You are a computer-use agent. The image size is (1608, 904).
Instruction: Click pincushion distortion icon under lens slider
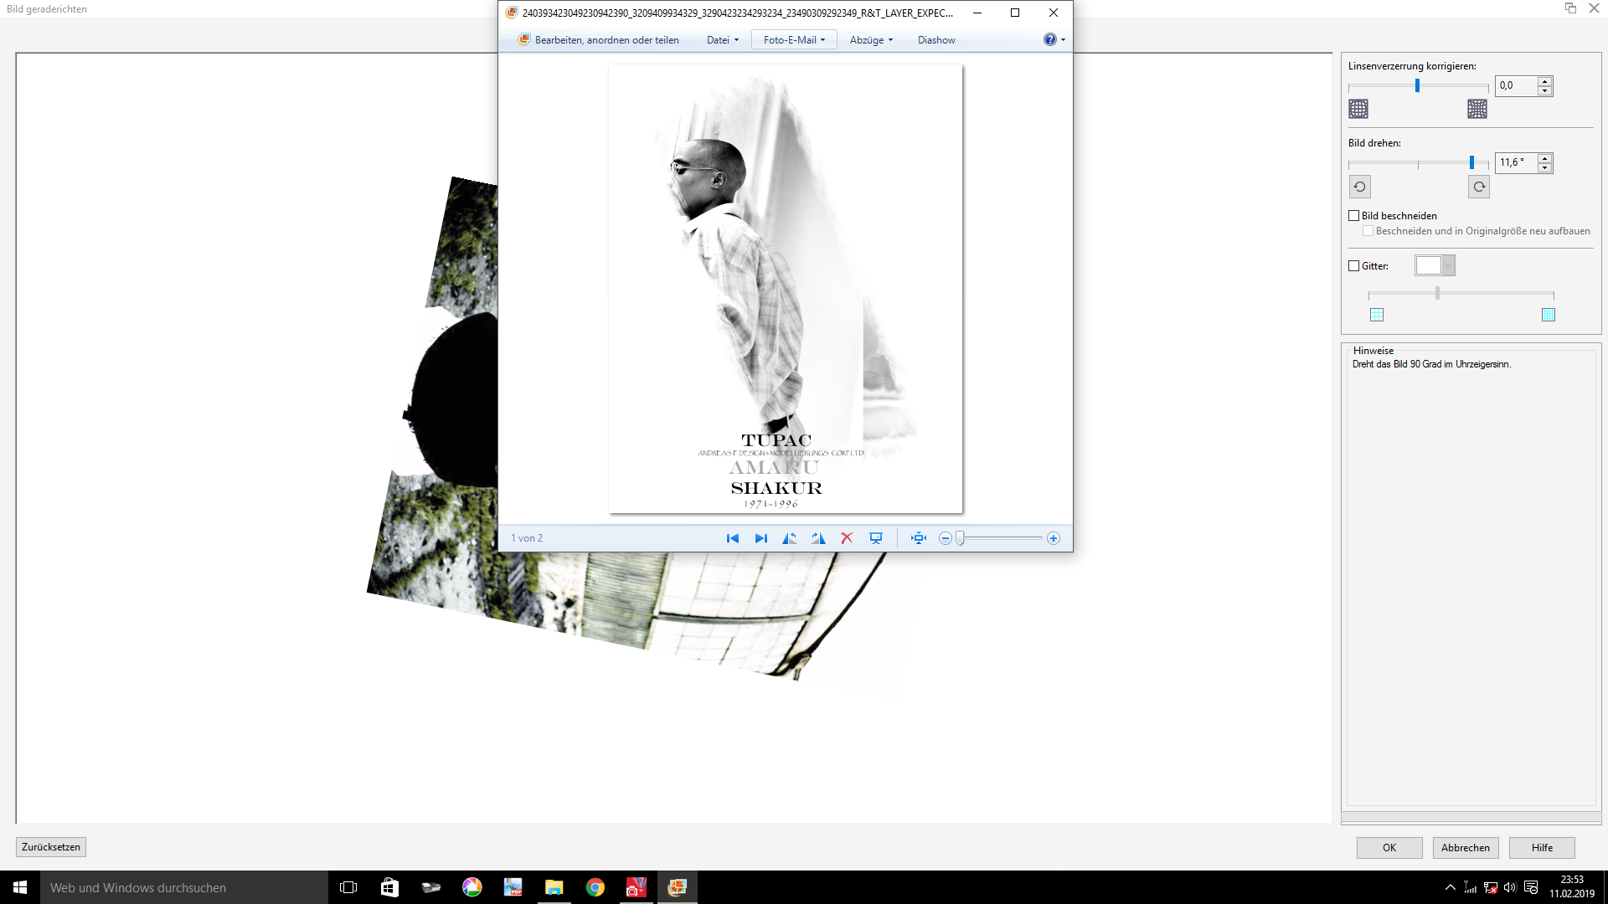coord(1477,109)
